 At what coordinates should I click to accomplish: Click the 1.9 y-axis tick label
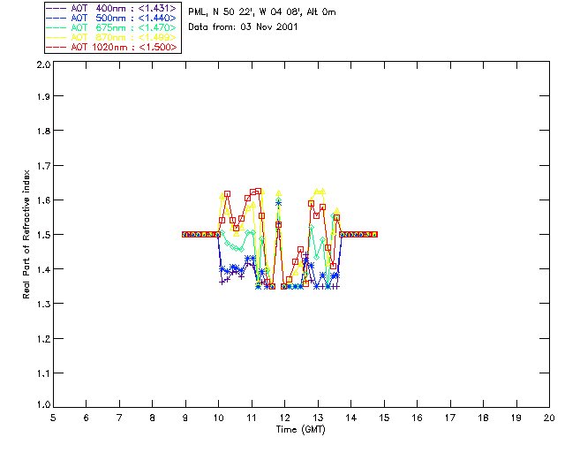tap(43, 96)
